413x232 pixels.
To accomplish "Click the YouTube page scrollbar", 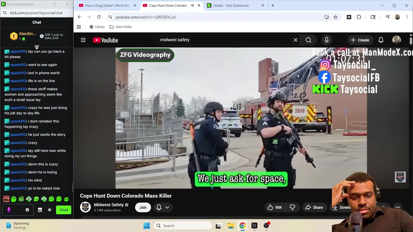I will click(x=411, y=41).
